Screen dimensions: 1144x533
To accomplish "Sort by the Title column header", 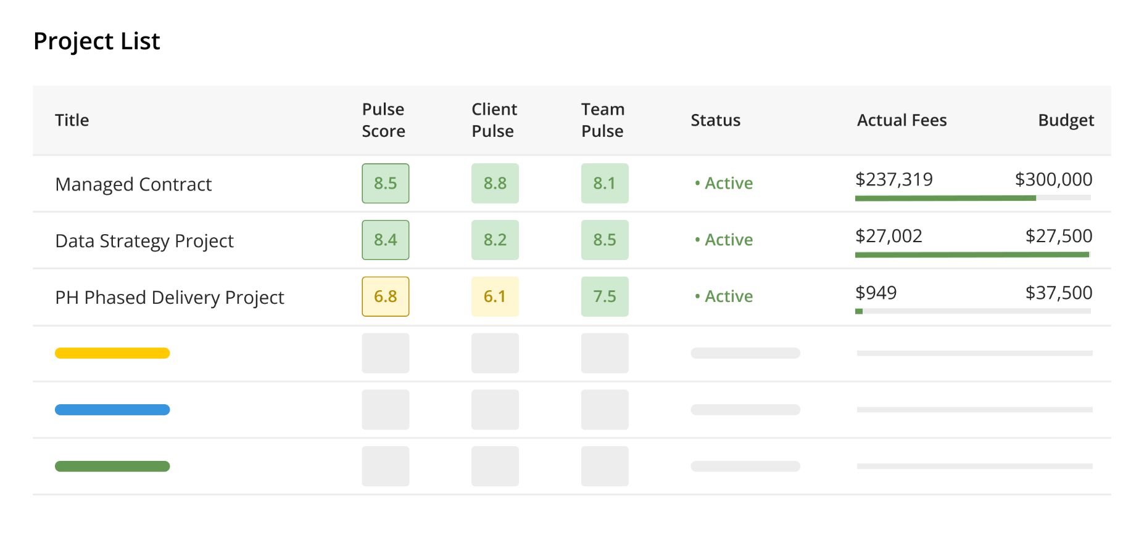I will (72, 120).
